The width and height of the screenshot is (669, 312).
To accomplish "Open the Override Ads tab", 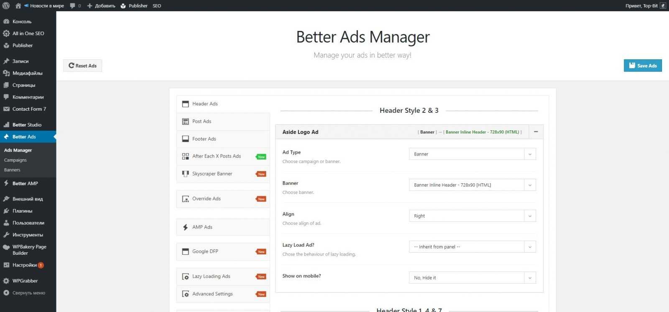I will (x=223, y=199).
